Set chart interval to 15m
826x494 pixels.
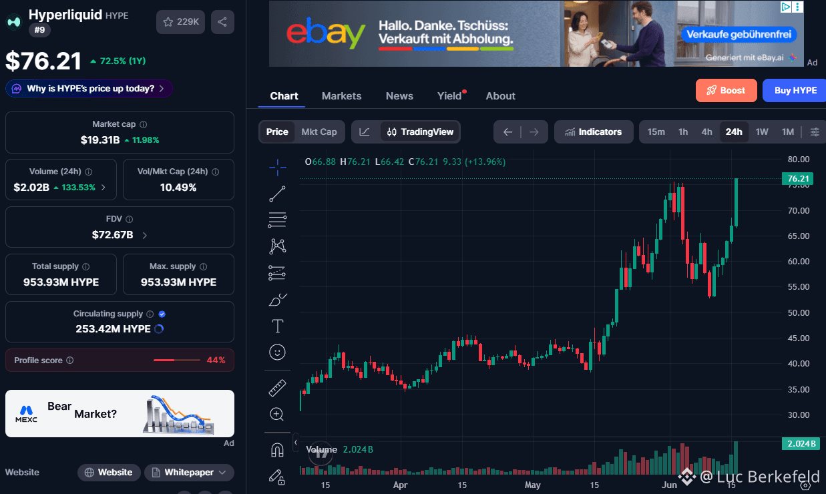click(x=656, y=132)
